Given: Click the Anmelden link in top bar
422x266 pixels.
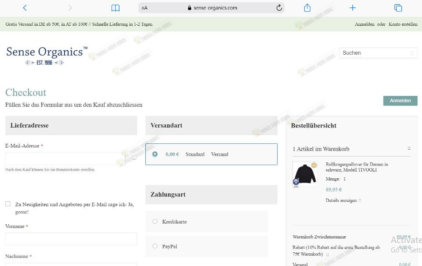Looking at the screenshot, I should click(364, 24).
